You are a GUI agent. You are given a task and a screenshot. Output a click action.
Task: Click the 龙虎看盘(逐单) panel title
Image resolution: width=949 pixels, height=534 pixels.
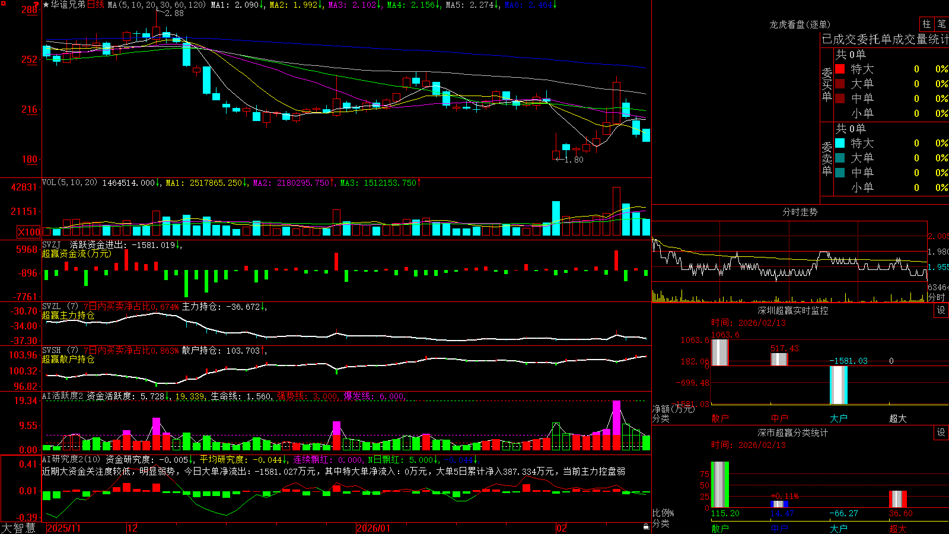click(800, 24)
